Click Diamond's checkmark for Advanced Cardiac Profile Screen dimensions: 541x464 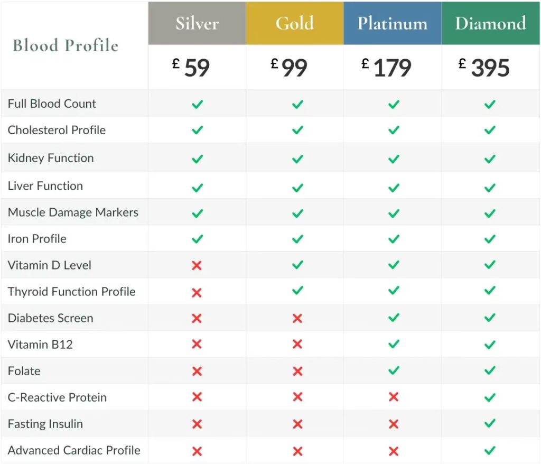[x=490, y=450]
